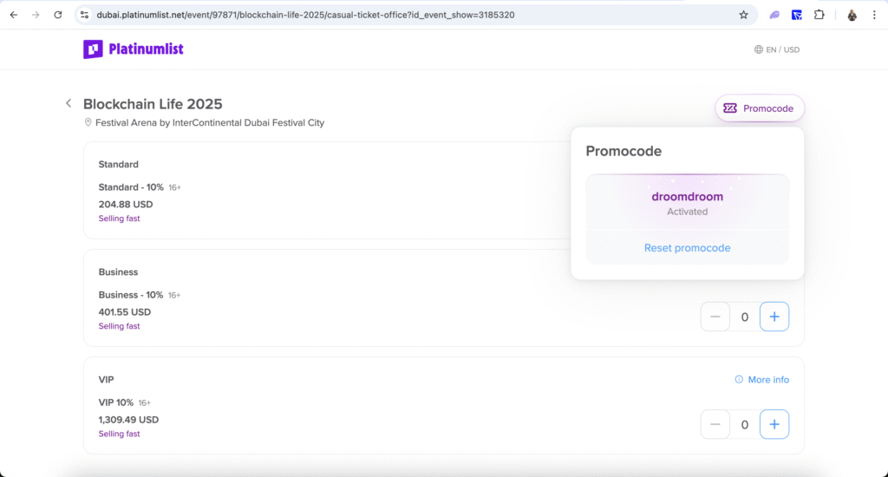The width and height of the screenshot is (888, 477).
Task: Click the Business ticket quantity field
Action: [x=745, y=317]
